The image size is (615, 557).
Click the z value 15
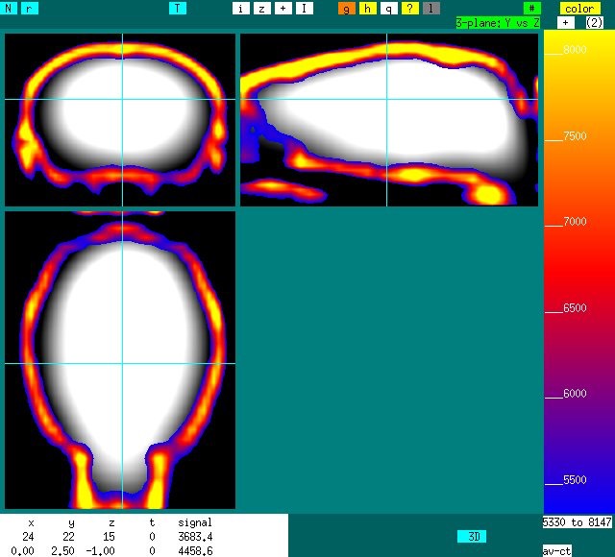pyautogui.click(x=109, y=536)
